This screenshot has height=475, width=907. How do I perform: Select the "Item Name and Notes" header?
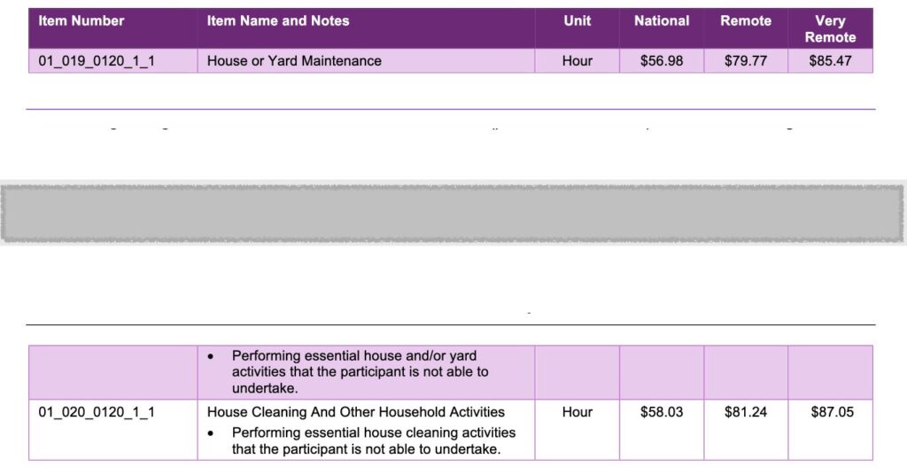click(x=278, y=20)
